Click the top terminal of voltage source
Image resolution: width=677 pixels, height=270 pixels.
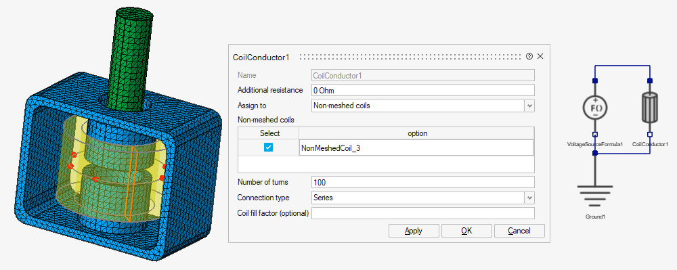[x=595, y=81]
